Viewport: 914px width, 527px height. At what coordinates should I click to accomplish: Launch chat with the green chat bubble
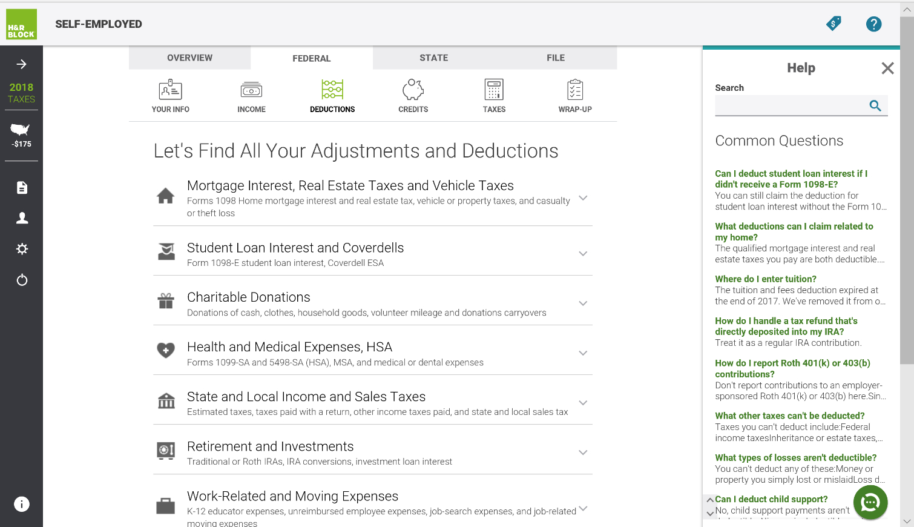[870, 502]
